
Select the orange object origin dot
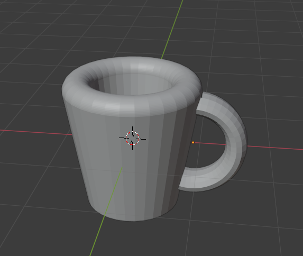coord(193,142)
